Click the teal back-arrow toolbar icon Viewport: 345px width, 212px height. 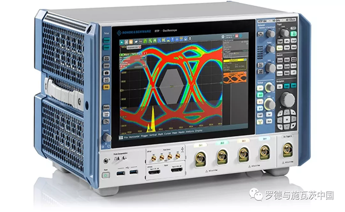pos(121,42)
